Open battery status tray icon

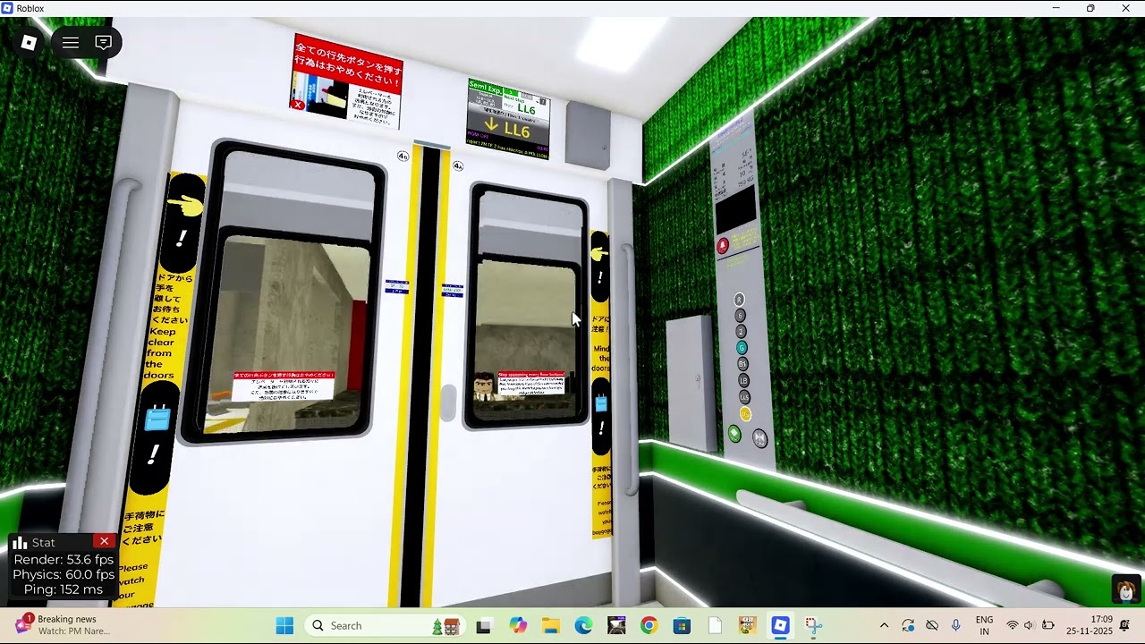[x=1048, y=625]
